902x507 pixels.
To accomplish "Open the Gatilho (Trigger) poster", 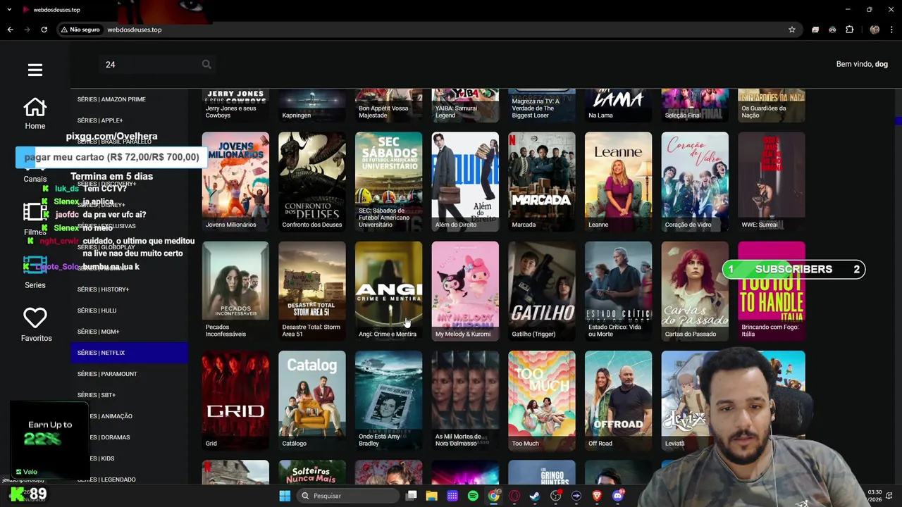I will click(542, 291).
